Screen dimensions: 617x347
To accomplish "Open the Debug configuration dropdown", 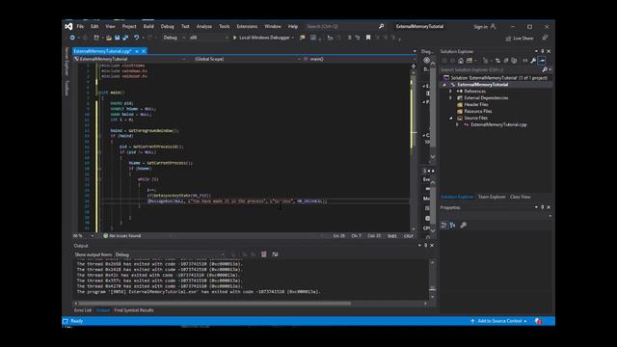I will 174,38.
